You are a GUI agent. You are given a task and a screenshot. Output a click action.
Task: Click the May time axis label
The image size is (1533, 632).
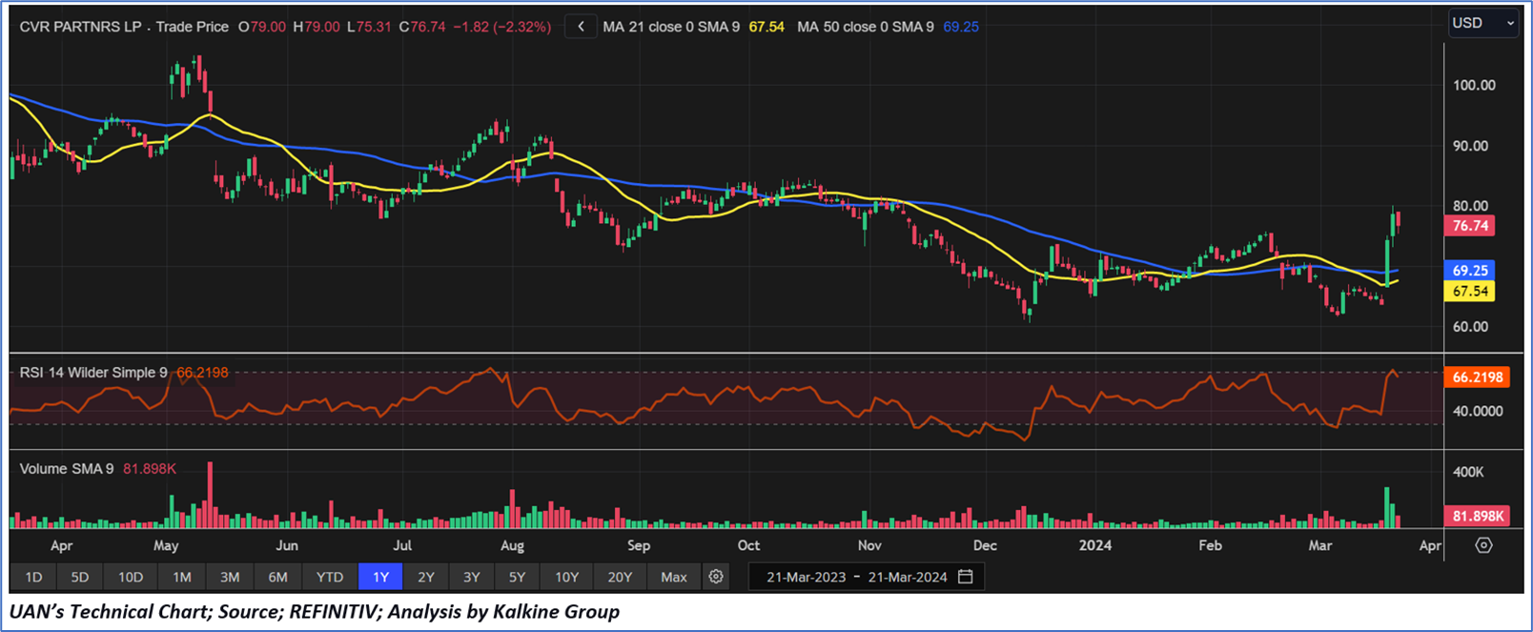(x=166, y=545)
